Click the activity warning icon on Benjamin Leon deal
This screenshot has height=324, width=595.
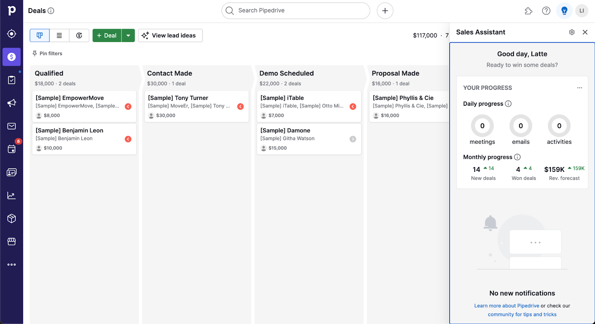pyautogui.click(x=128, y=139)
